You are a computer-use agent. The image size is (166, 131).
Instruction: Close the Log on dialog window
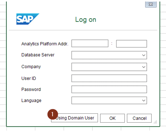pyautogui.click(x=151, y=4)
